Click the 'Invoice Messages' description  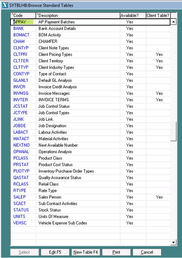point(54,93)
